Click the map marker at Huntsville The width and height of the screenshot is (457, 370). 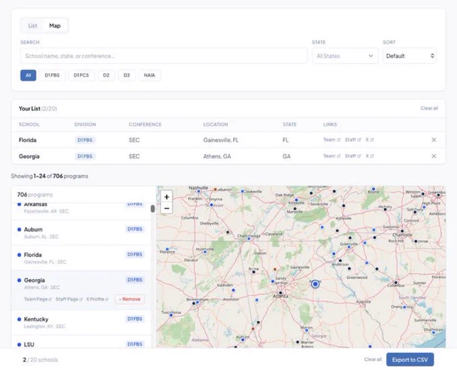click(x=205, y=252)
